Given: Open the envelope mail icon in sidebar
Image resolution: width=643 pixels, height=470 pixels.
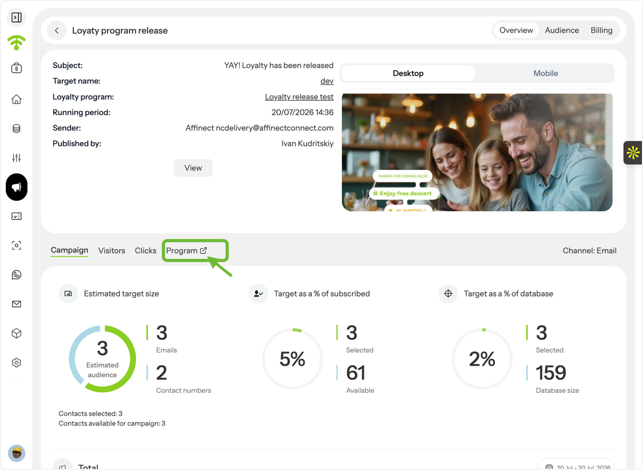Looking at the screenshot, I should (x=17, y=304).
